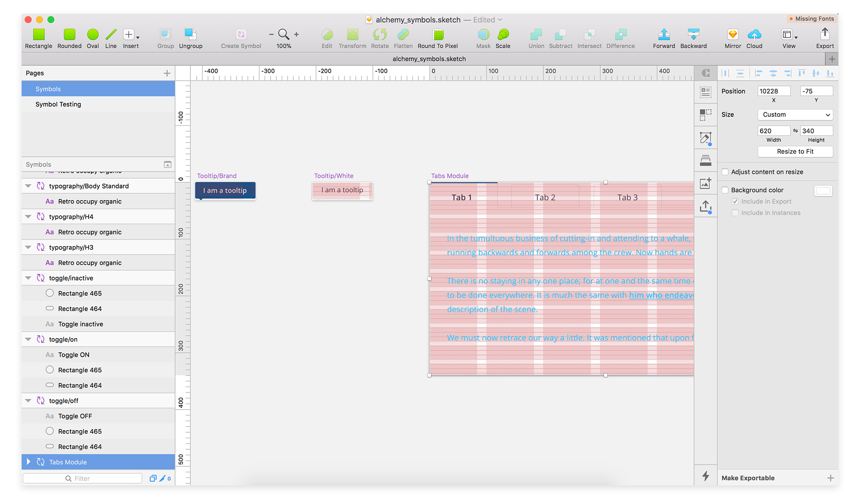This screenshot has width=860, height=499.
Task: Select the Tooltip/White artboard title
Action: click(x=334, y=176)
